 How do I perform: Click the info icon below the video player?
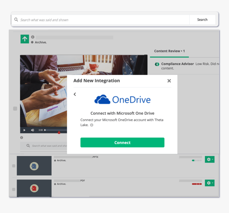(22, 137)
